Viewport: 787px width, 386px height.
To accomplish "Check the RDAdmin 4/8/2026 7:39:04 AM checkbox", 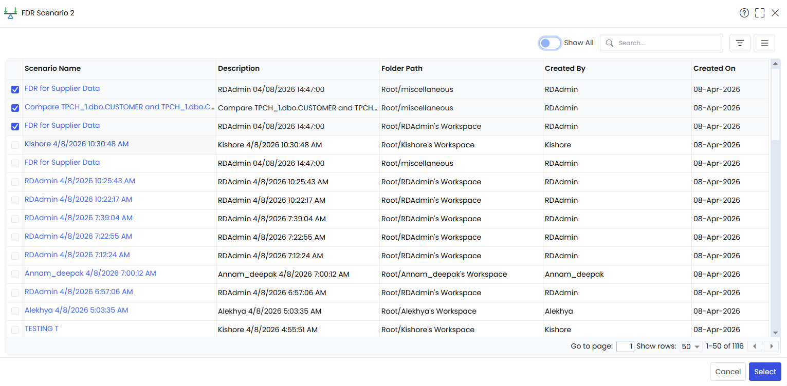I will (x=15, y=219).
